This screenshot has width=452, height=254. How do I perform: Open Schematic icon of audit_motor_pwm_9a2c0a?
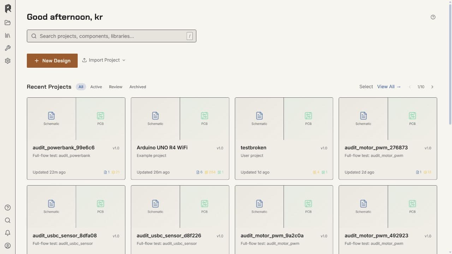coord(259,204)
